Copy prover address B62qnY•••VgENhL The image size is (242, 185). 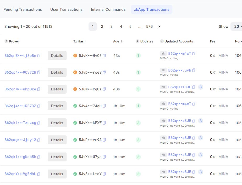39,174
